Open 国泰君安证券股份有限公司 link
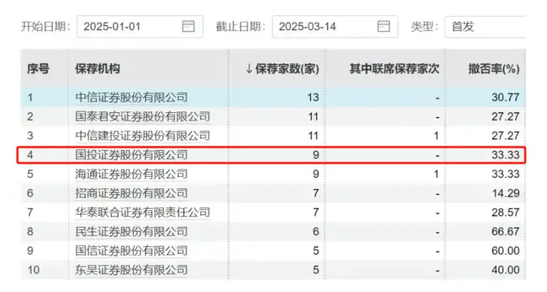 coord(142,117)
